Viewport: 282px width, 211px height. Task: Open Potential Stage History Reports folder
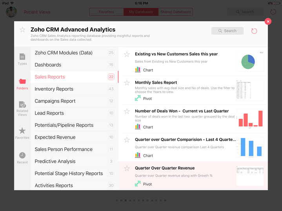point(75,173)
